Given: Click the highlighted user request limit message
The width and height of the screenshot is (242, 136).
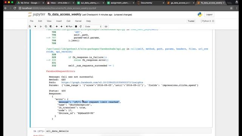Looking at the screenshot, I should coord(89,102).
